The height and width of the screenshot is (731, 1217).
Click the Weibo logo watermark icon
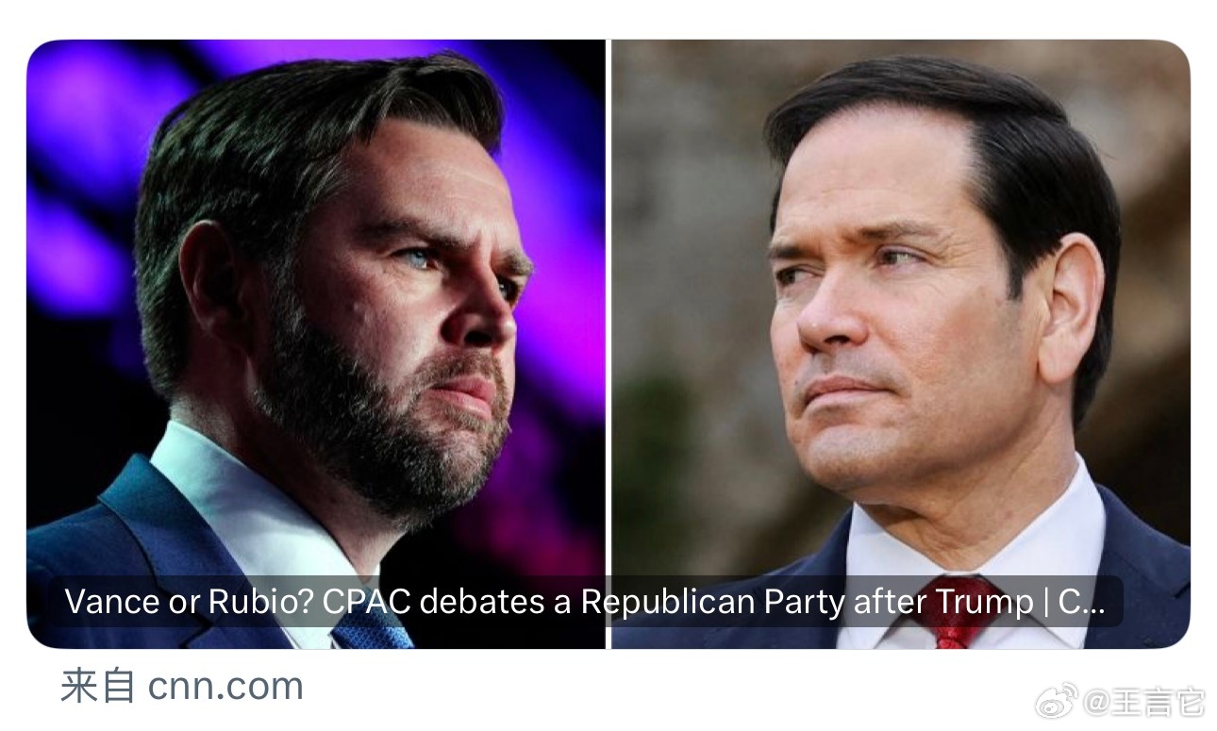pyautogui.click(x=1056, y=700)
